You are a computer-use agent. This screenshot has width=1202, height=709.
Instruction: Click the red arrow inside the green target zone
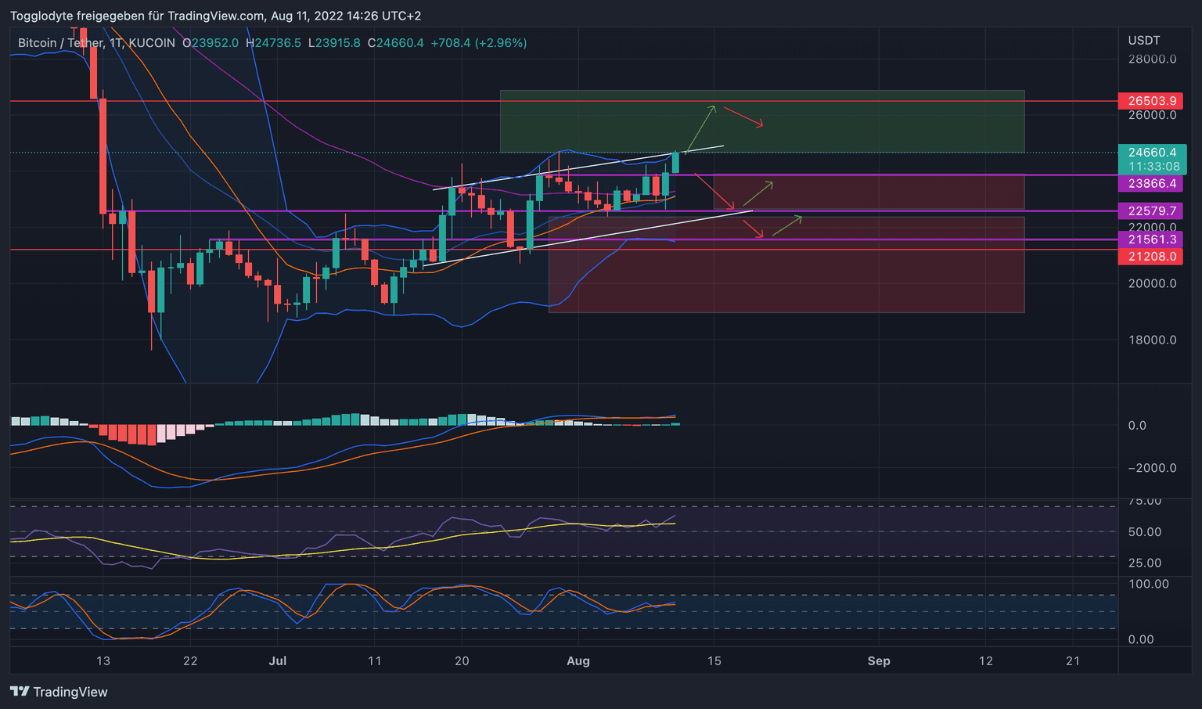[743, 117]
